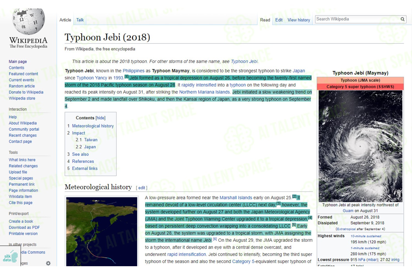Follow the rapidly intensified link

click(x=199, y=85)
